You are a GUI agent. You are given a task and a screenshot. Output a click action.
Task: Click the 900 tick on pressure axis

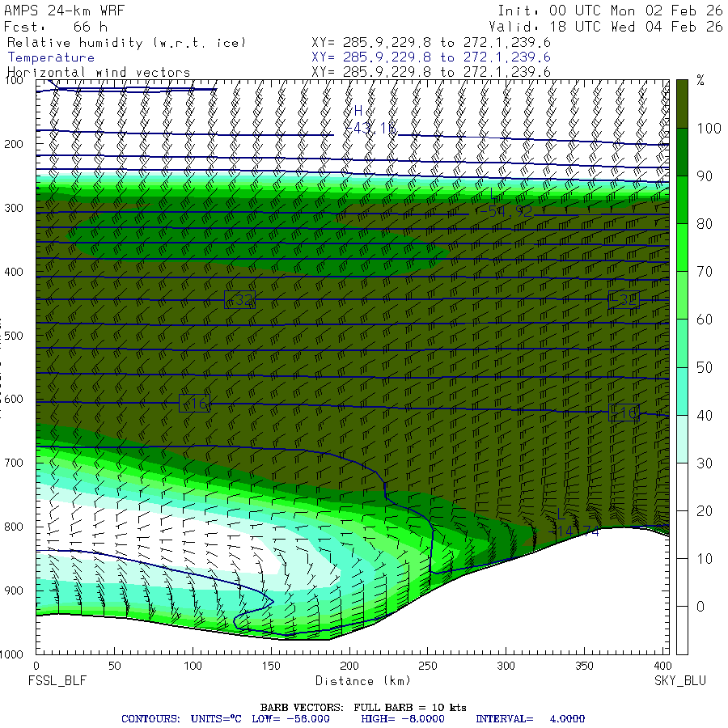pyautogui.click(x=14, y=590)
